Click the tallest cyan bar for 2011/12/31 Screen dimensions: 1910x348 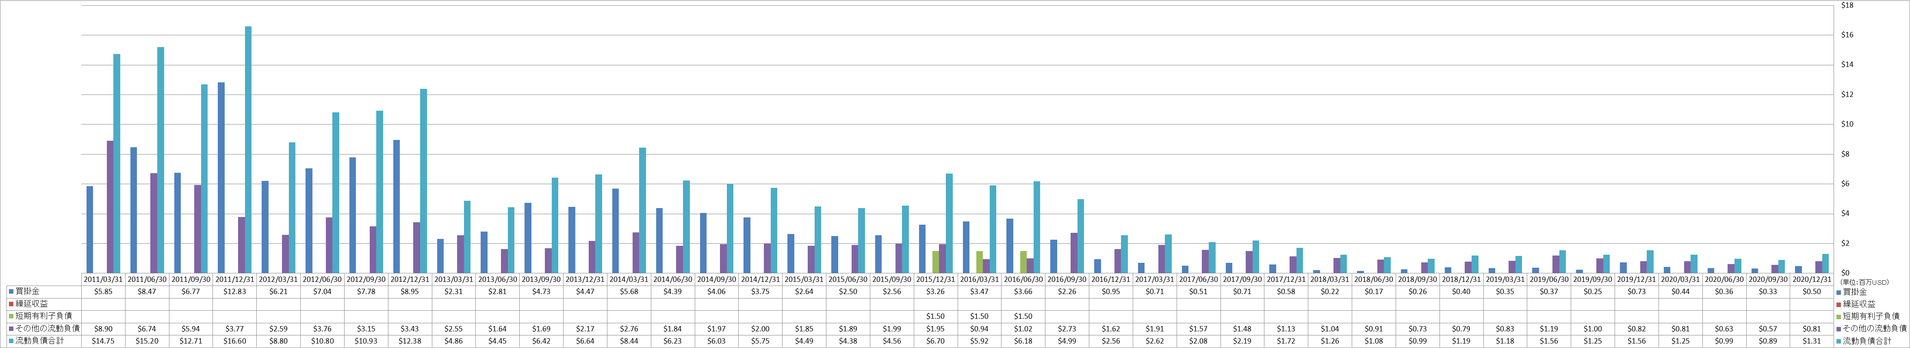(248, 150)
